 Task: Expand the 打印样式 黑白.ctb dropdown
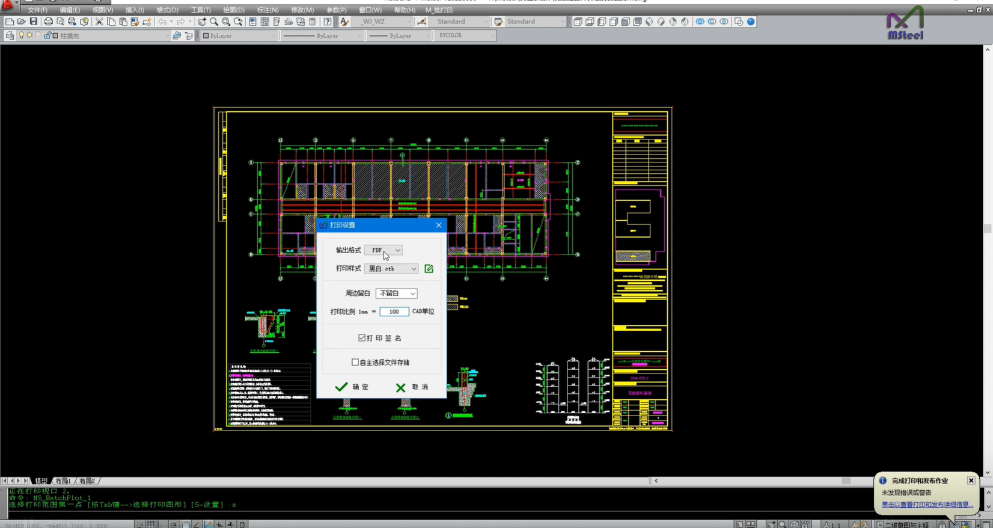(391, 269)
